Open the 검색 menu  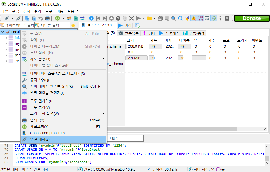(27, 11)
